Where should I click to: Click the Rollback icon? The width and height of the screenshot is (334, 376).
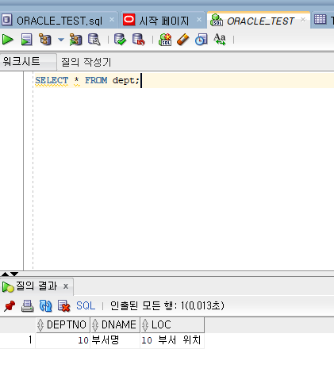point(139,40)
